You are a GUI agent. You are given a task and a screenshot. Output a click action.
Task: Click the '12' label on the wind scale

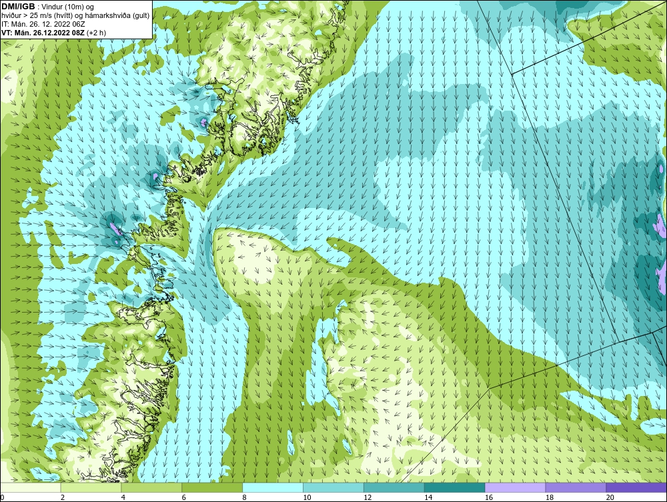[368, 497]
